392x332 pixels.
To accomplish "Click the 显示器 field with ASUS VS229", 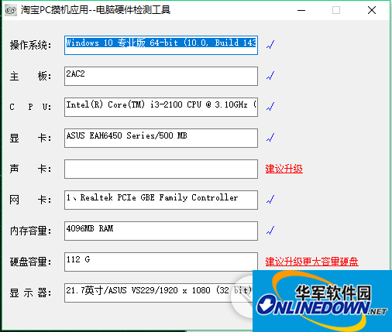I will click(x=158, y=293).
